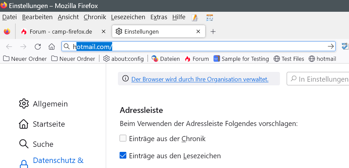Viewport: 349px width, 168px height.
Task: Uncheck Einträge aus den Lesezeichen
Action: (x=123, y=155)
